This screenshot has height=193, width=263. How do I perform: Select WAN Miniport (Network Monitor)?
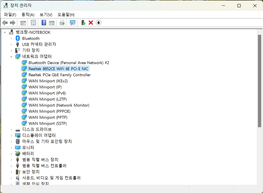click(59, 105)
